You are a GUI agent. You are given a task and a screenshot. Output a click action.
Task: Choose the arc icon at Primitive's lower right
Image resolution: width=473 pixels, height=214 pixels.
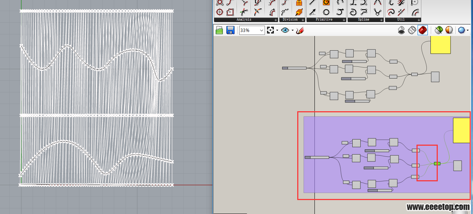(340, 12)
